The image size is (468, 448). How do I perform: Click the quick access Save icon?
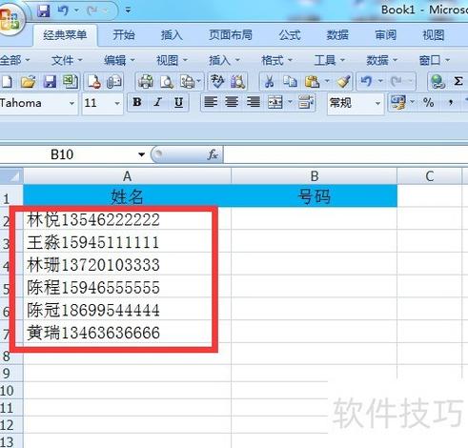point(44,10)
